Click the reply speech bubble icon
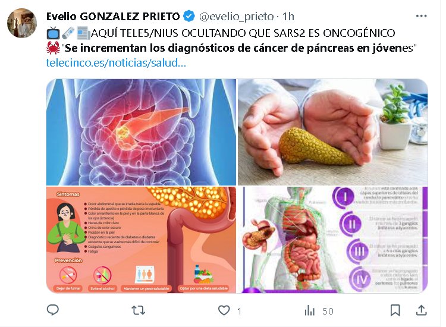This screenshot has width=446, height=327. [x=52, y=310]
